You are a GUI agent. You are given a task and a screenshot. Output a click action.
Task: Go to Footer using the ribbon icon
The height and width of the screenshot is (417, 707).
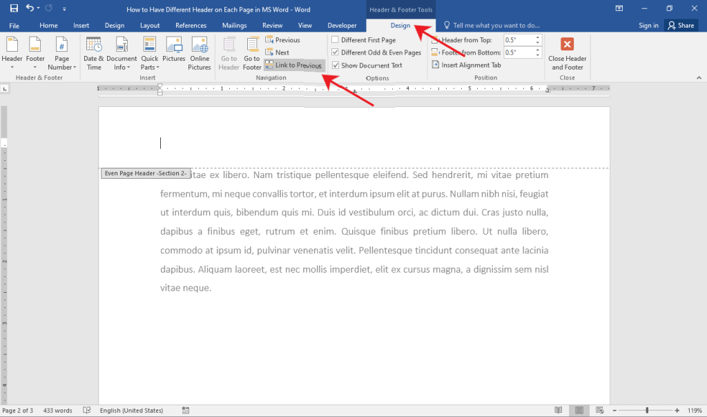click(x=251, y=54)
